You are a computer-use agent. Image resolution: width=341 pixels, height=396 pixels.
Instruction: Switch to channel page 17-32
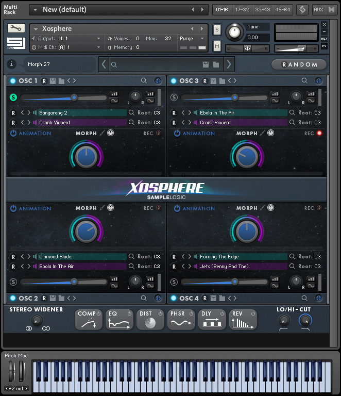242,10
